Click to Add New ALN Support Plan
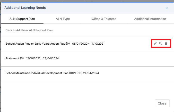 click(29, 30)
